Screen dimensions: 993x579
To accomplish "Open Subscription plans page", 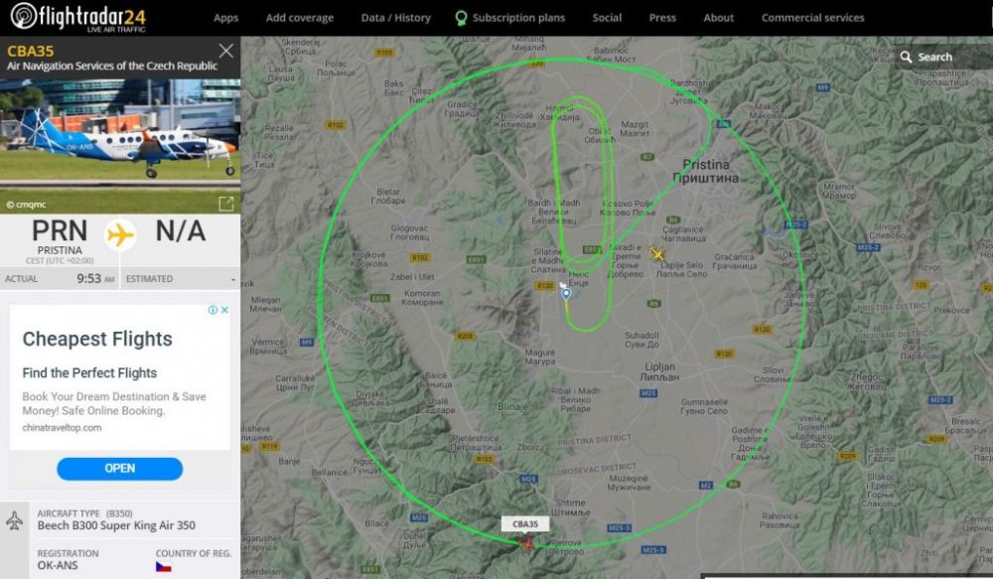I will click(x=510, y=18).
